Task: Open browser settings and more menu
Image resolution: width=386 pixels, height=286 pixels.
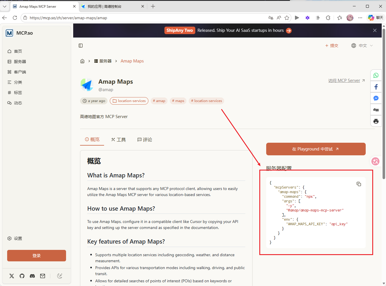Action: coord(360,18)
